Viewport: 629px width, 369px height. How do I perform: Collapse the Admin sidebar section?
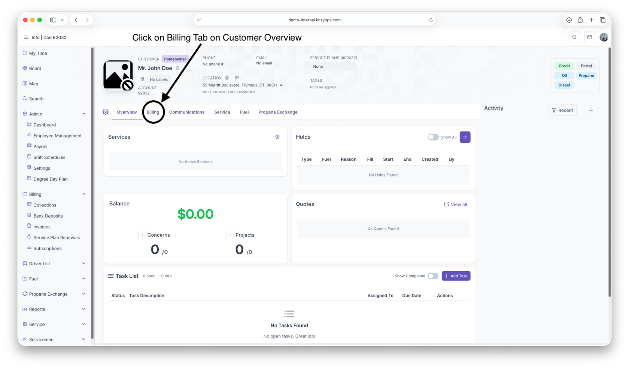click(x=84, y=114)
